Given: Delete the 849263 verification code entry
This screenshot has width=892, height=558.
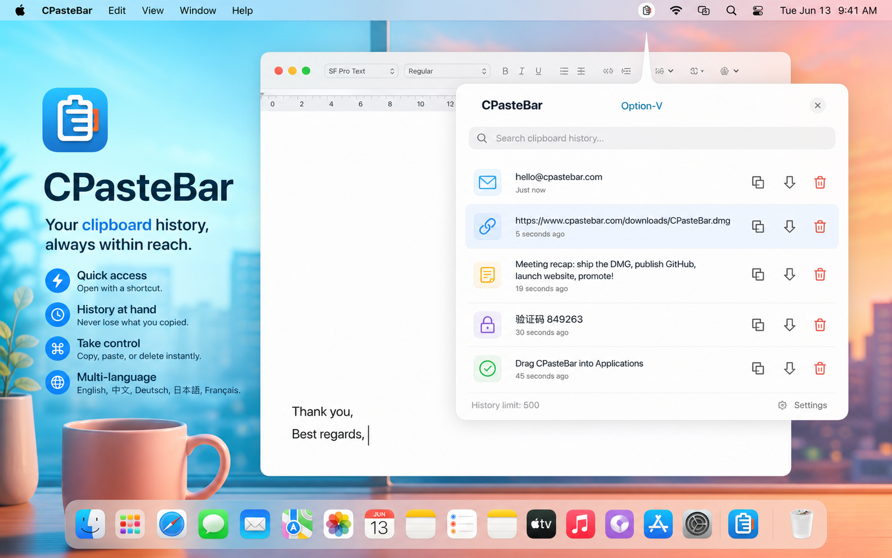Looking at the screenshot, I should point(820,325).
